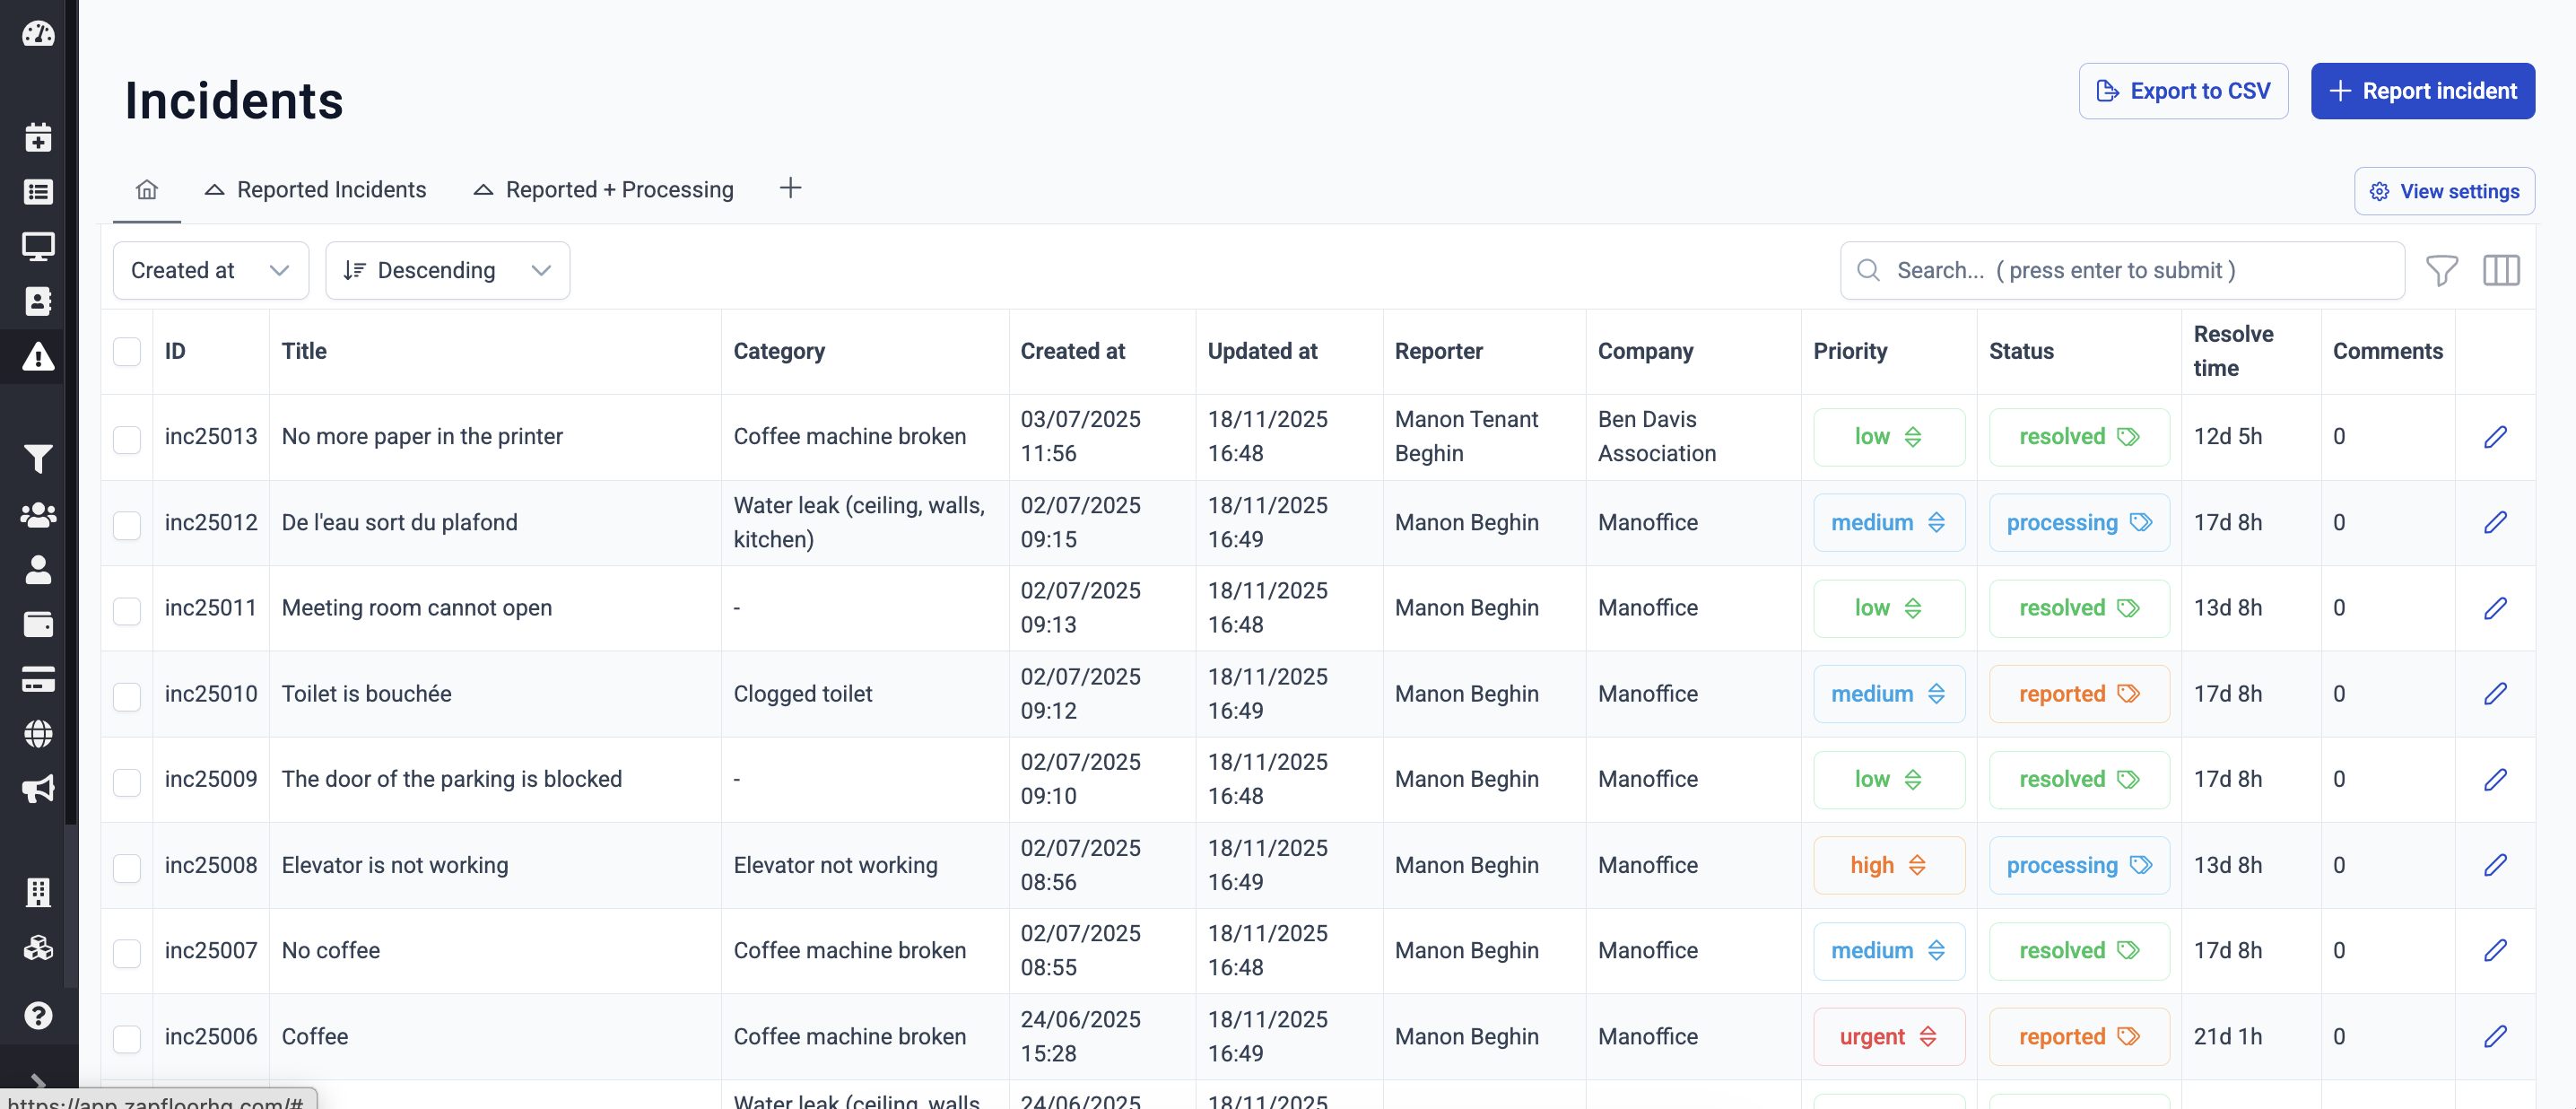
Task: Tick the checkbox for inc25007 No coffee
Action: (x=127, y=951)
